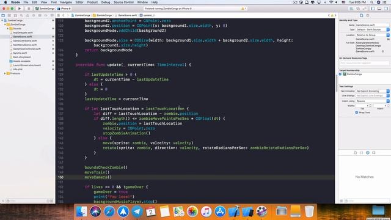Open the Source Control menu
This screenshot has height=220, width=391.
point(123,2)
